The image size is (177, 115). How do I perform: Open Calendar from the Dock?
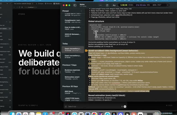pyautogui.click(x=25, y=114)
